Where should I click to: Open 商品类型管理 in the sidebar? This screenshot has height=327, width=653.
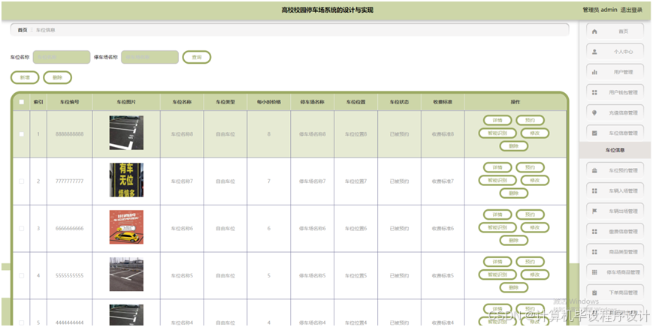[x=615, y=252]
